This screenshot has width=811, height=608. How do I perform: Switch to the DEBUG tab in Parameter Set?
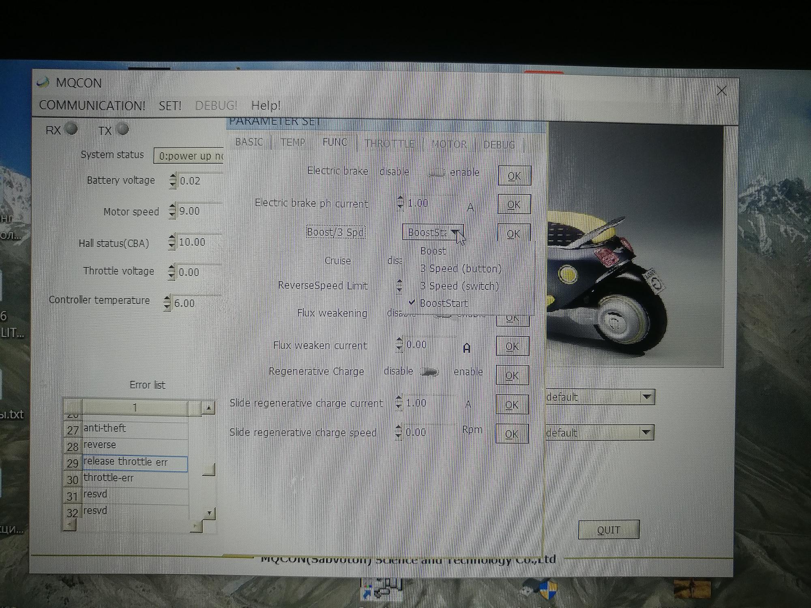coord(499,145)
